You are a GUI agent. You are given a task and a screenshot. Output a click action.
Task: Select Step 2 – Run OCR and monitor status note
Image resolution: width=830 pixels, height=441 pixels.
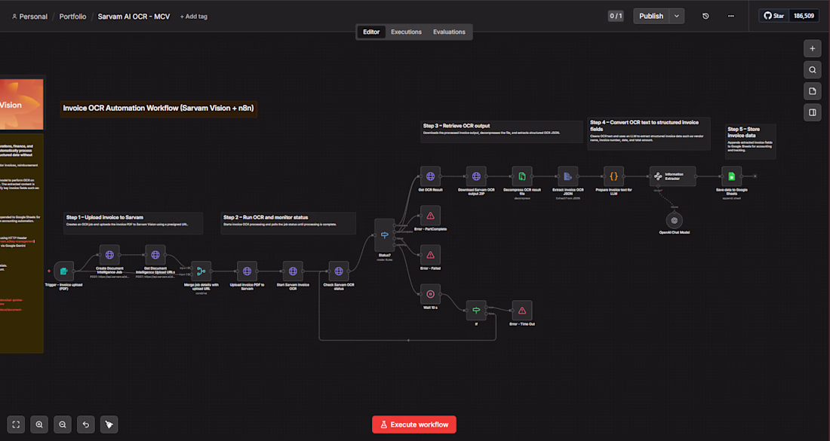(x=288, y=222)
